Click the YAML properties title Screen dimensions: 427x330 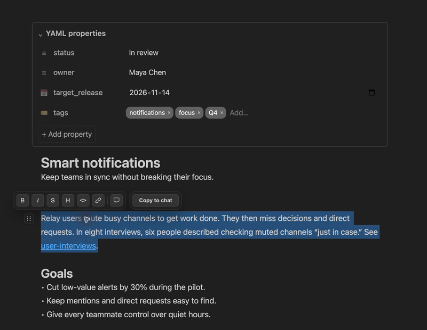[76, 34]
